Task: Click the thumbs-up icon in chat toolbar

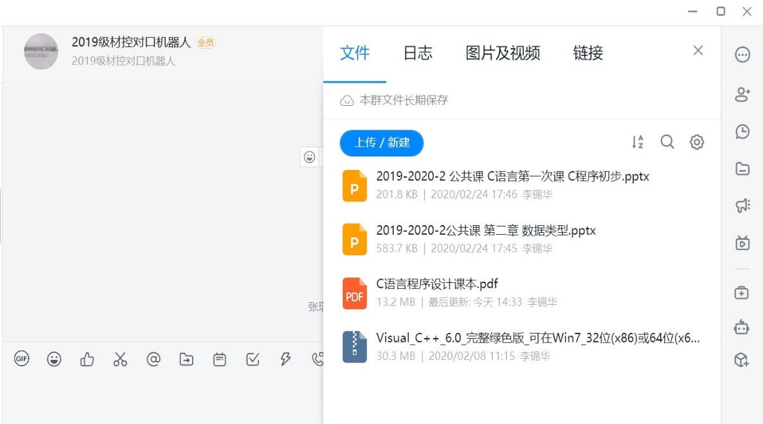Action: [87, 360]
